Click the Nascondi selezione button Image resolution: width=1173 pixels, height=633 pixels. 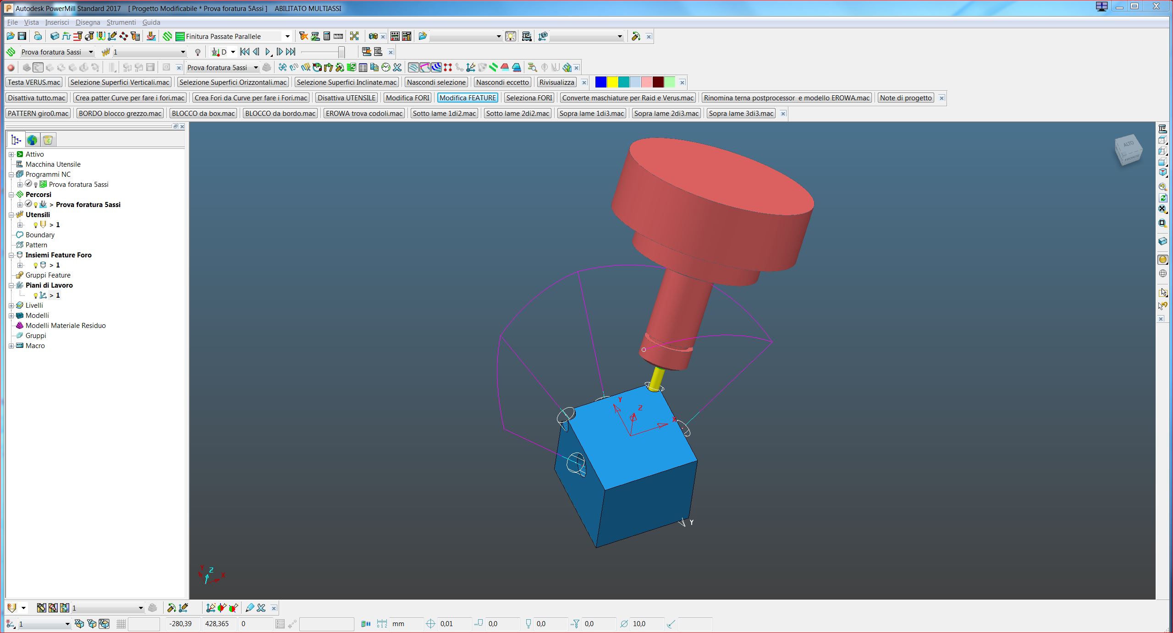click(435, 82)
